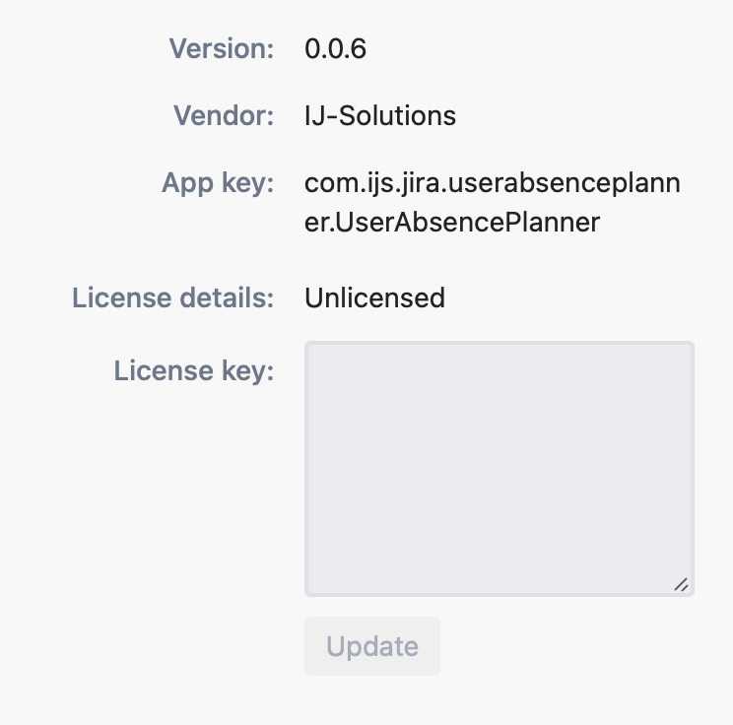Click inside the License key text area
The width and height of the screenshot is (733, 725).
coord(500,468)
